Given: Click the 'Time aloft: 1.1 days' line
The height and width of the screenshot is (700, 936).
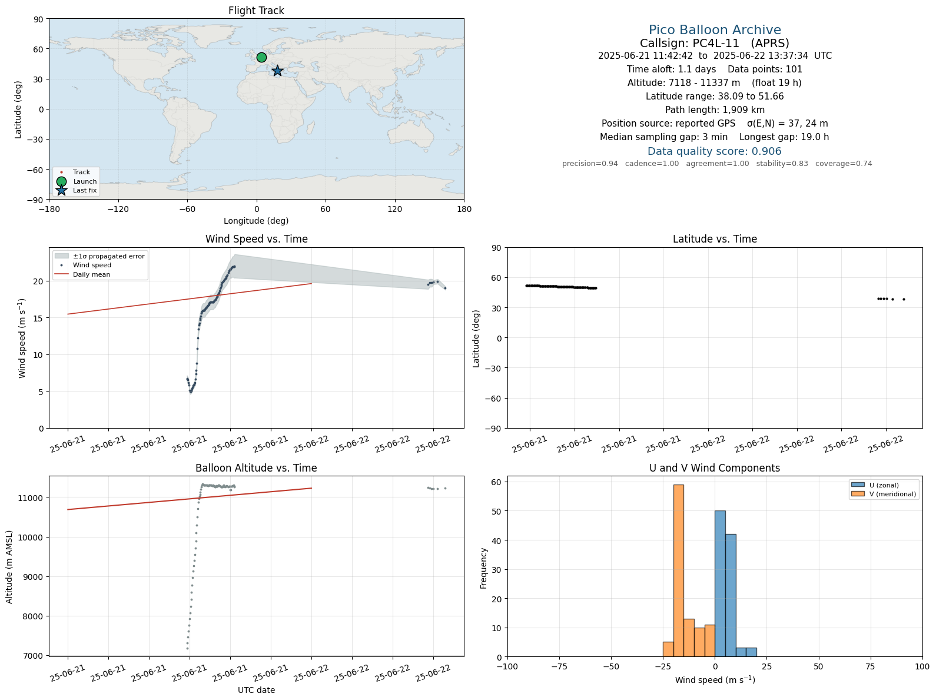Looking at the screenshot, I should pyautogui.click(x=715, y=69).
